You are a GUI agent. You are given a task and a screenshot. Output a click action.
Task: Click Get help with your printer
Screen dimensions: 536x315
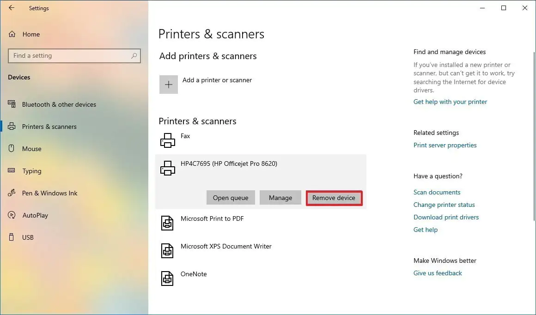(x=450, y=102)
